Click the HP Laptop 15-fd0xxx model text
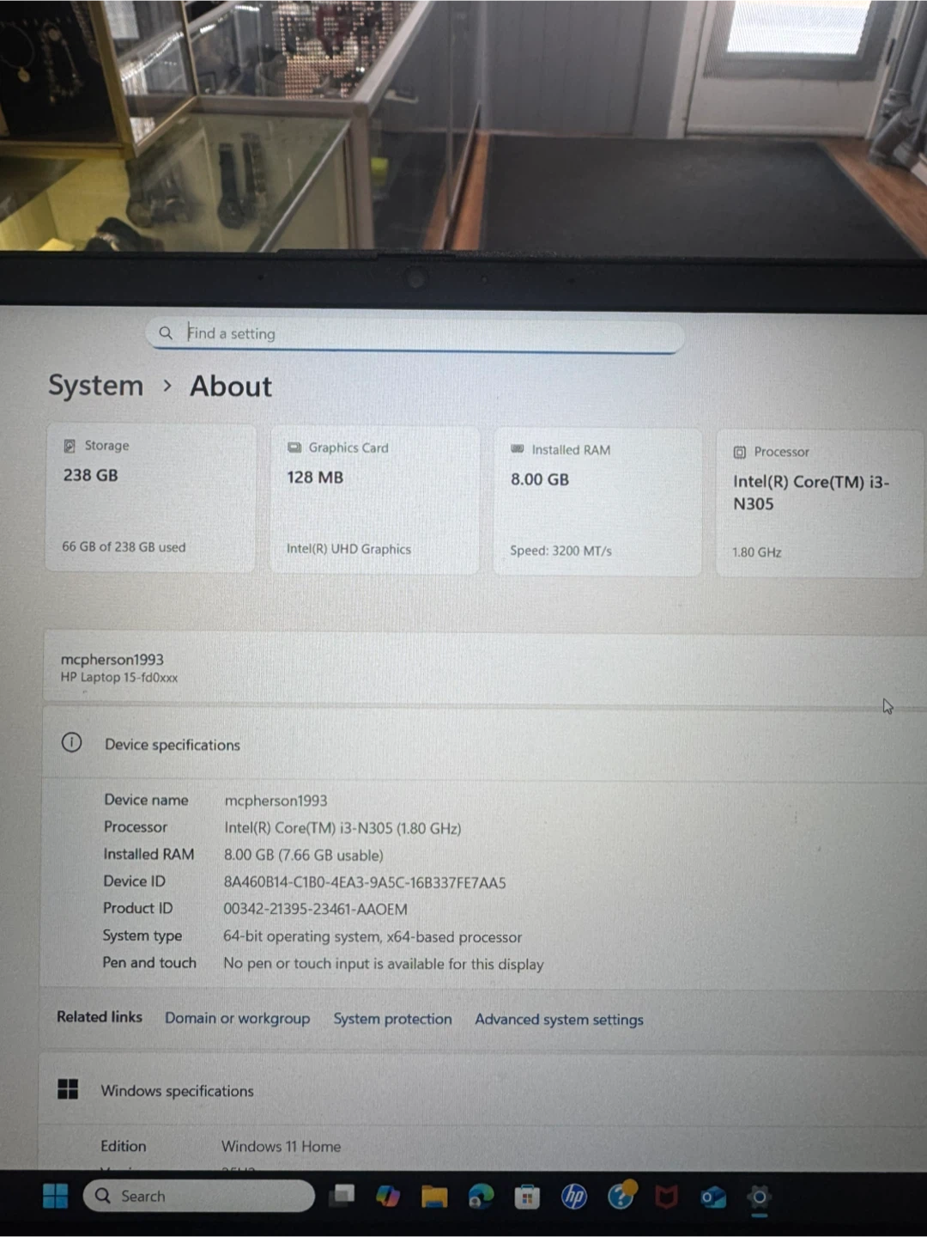This screenshot has width=927, height=1237. click(119, 678)
